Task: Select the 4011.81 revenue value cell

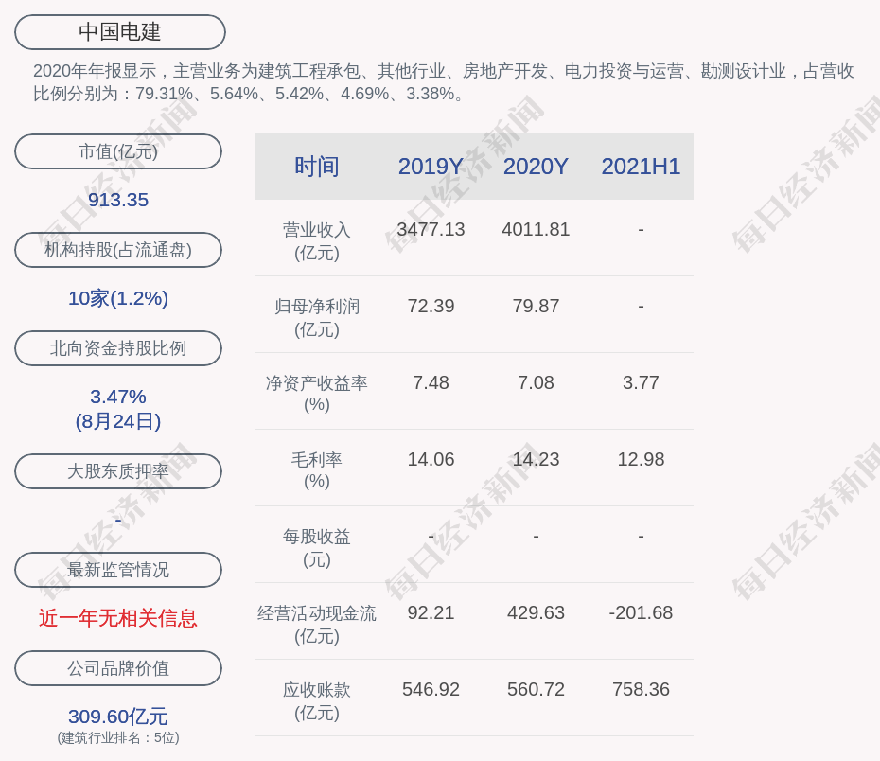Action: point(536,229)
